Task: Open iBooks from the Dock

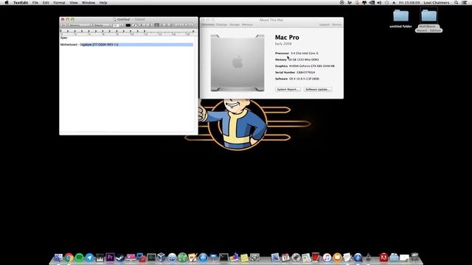Action: [337, 258]
